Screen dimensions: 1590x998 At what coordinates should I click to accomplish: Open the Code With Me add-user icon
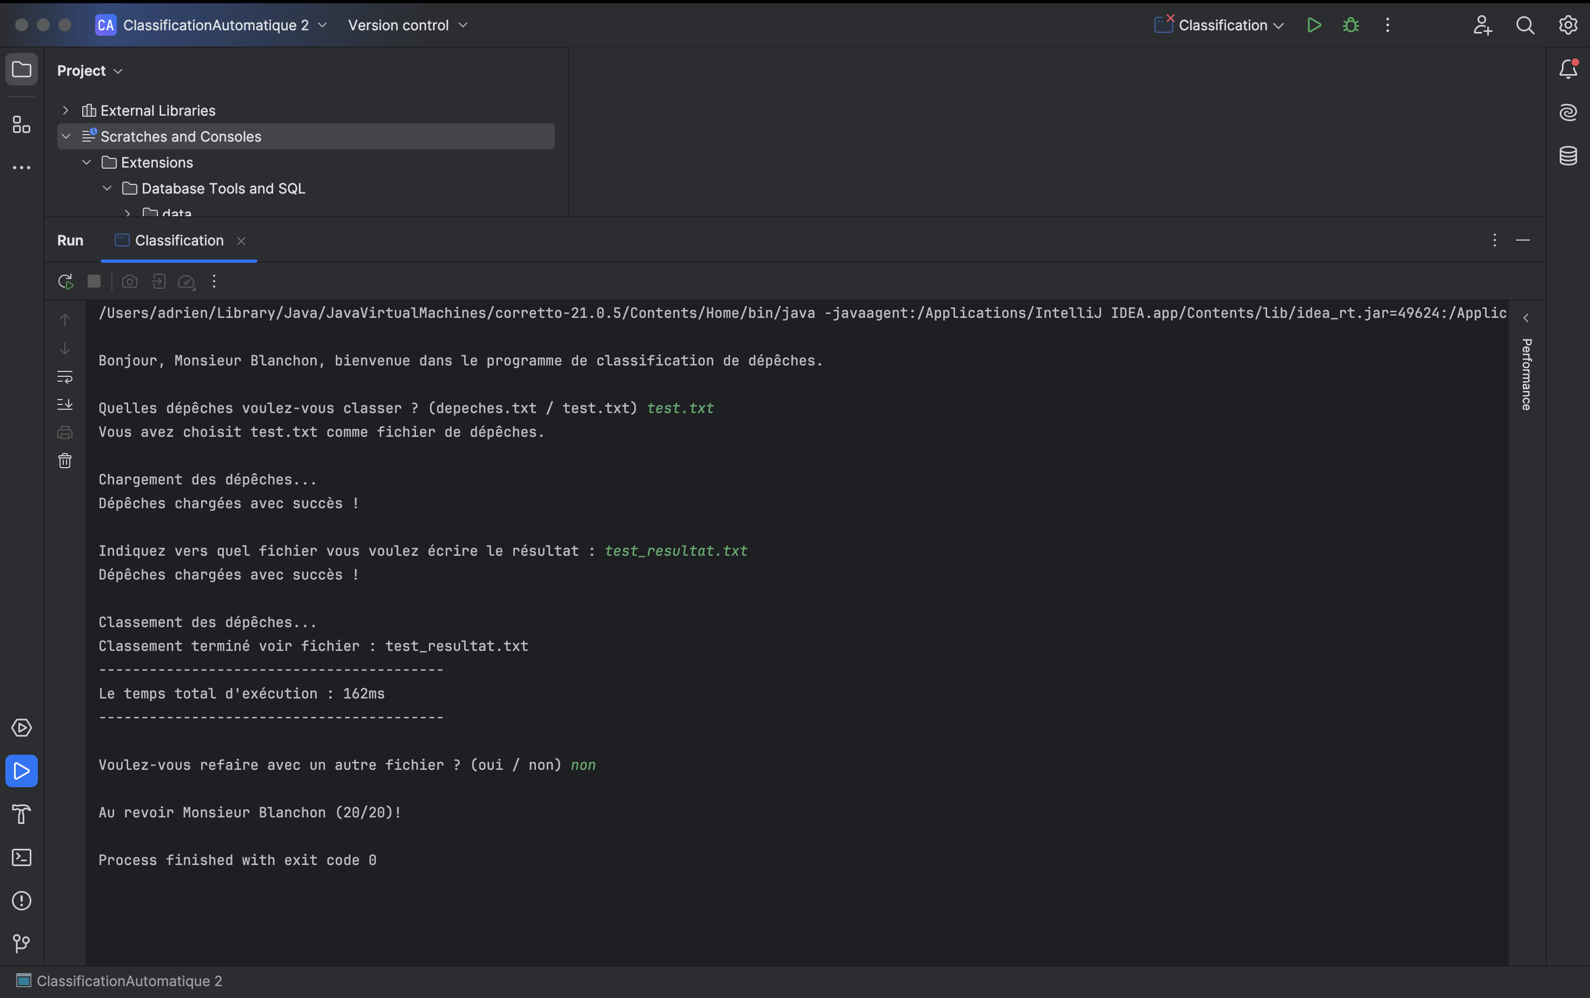pos(1482,25)
